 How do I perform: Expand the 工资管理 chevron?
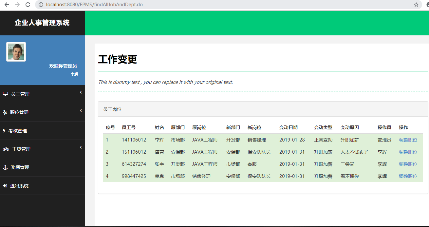tap(81, 147)
